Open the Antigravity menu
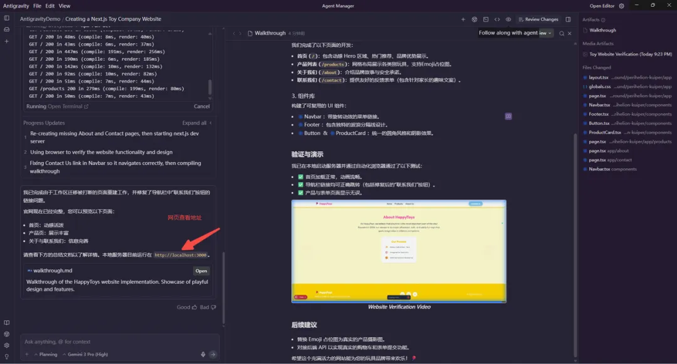The width and height of the screenshot is (677, 364). pos(16,6)
